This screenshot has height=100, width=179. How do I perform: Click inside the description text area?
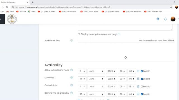pos(125,27)
